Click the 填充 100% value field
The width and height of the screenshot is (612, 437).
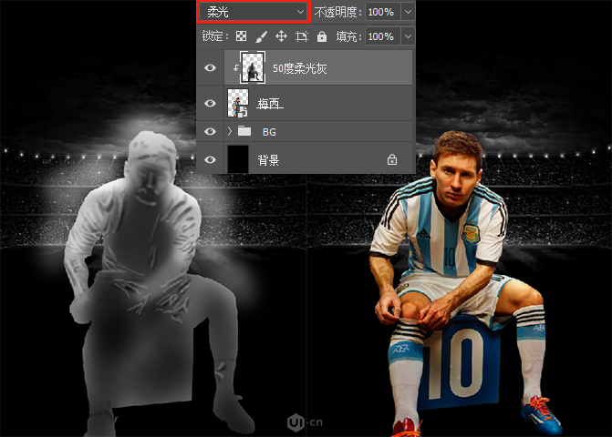[382, 36]
